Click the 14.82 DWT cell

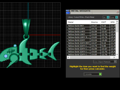[x=105, y=40]
